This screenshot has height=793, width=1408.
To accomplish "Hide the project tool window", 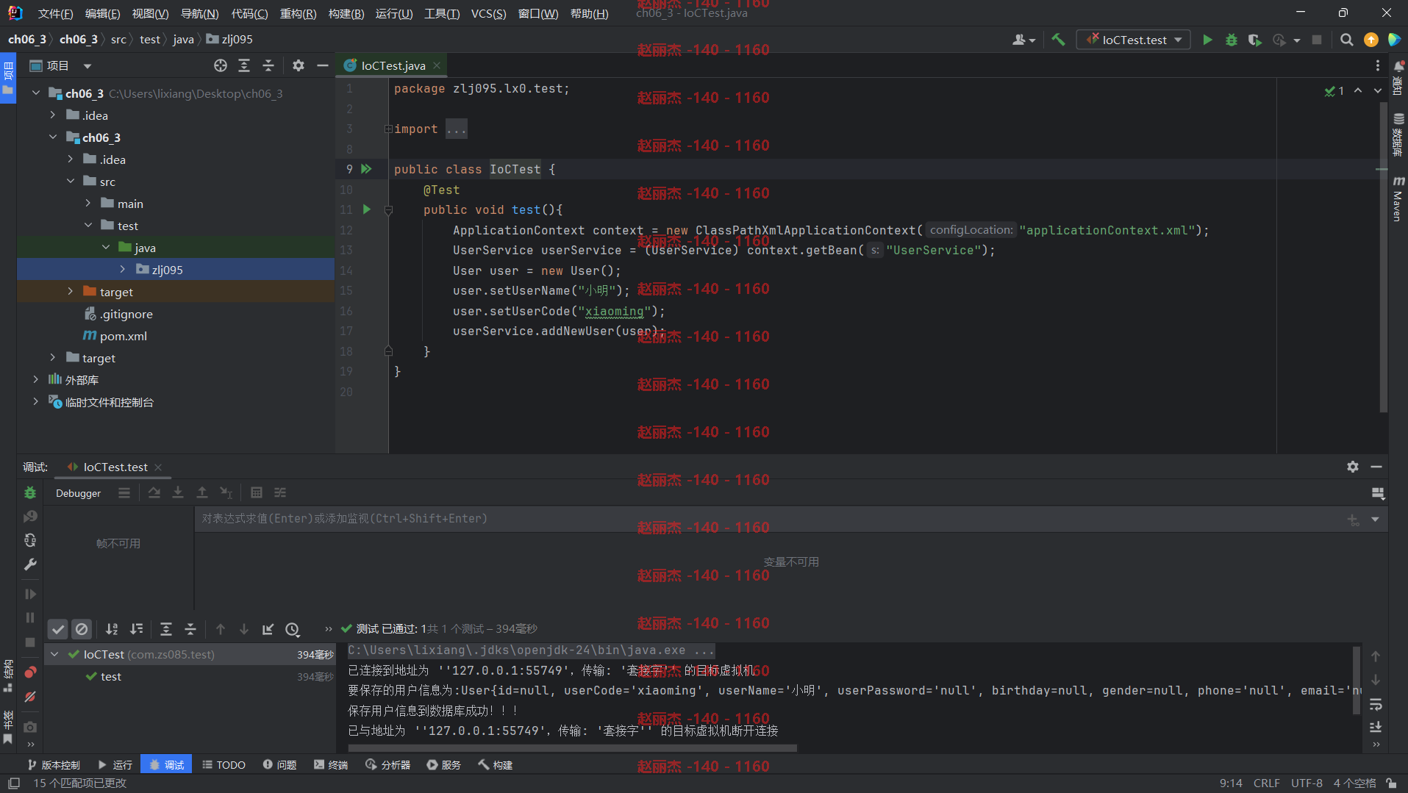I will click(322, 65).
